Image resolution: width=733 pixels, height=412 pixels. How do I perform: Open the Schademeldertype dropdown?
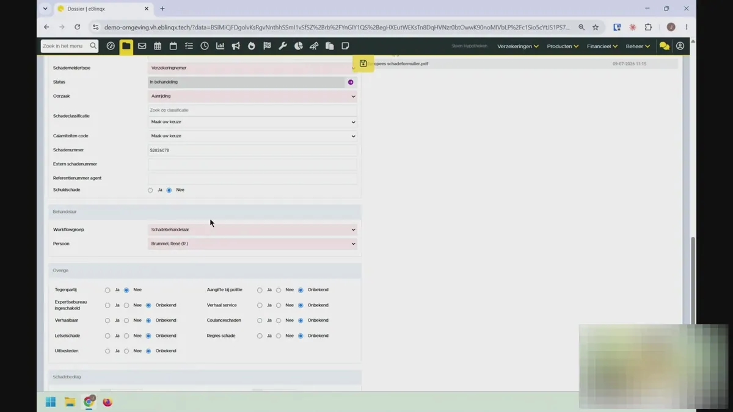[x=252, y=68]
